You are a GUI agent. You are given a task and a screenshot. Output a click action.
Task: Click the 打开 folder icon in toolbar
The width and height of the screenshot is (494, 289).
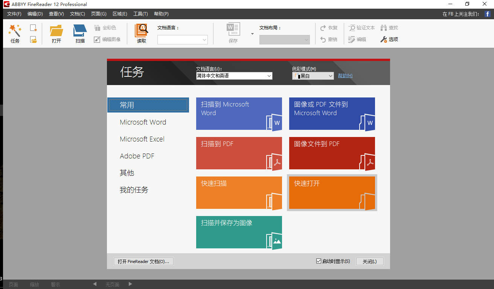56,30
